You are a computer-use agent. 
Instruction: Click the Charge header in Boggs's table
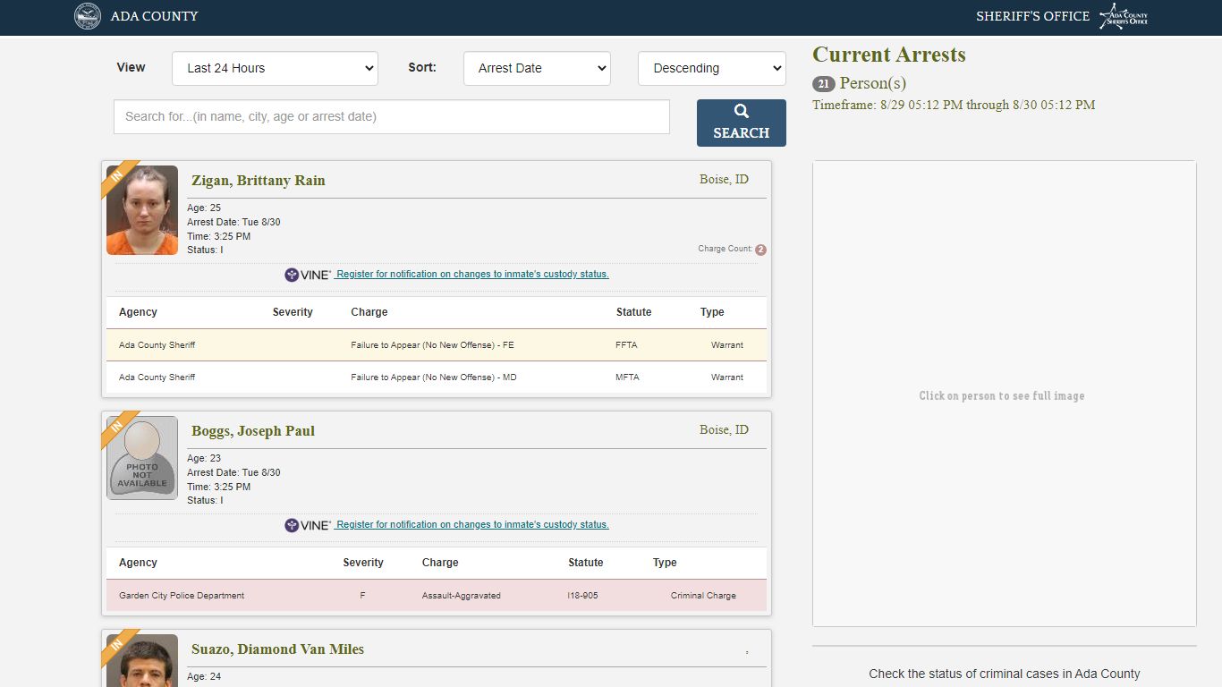click(440, 563)
